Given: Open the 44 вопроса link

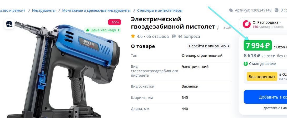Looking at the screenshot, I should (189, 36).
